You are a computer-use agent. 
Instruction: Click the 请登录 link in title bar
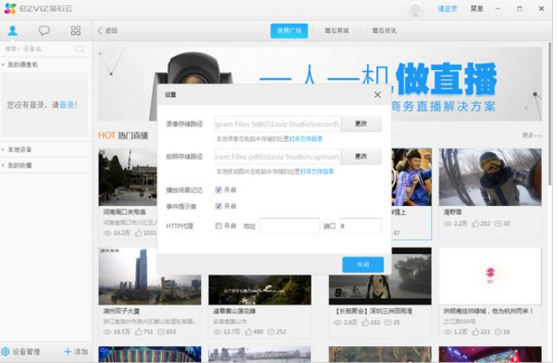click(x=447, y=8)
